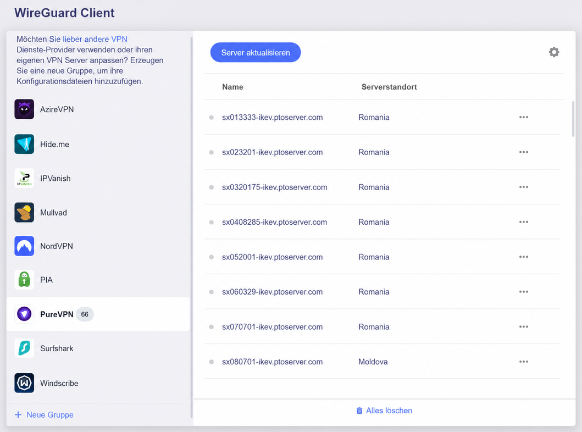Select server sx052001-ikev.ptoserver.com
The image size is (582, 432).
(x=272, y=257)
